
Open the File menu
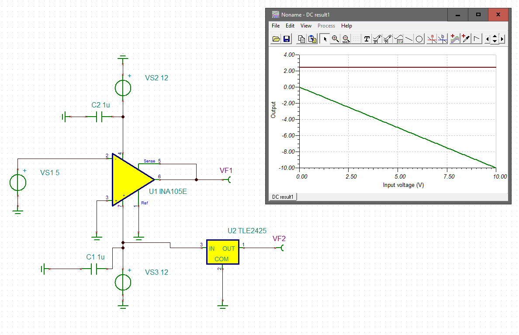tap(276, 26)
